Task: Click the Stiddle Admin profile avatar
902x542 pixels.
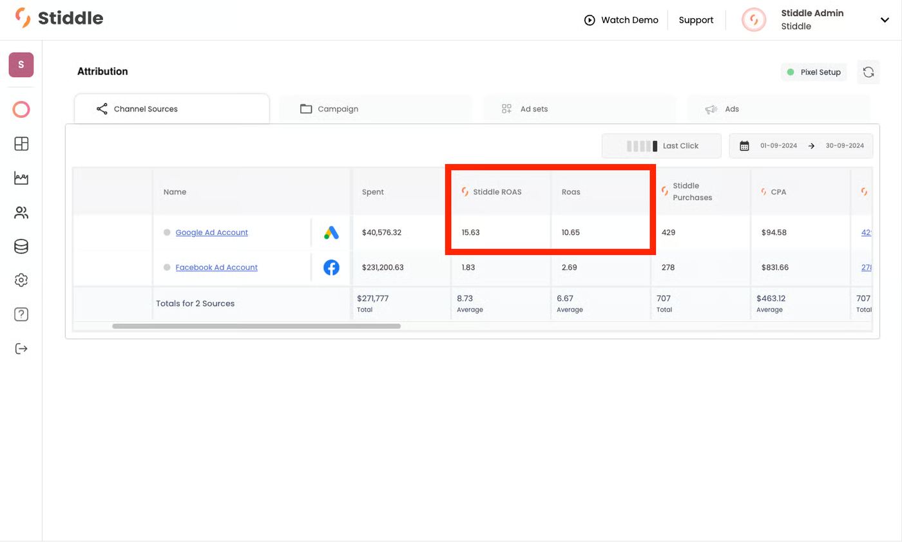Action: click(754, 20)
